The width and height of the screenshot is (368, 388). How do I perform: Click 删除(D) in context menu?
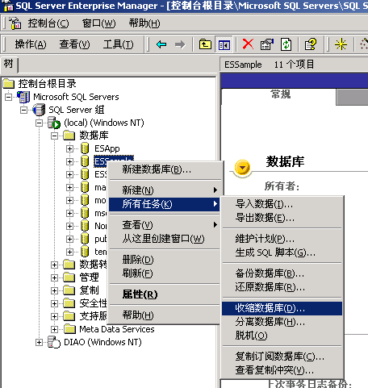(165, 260)
